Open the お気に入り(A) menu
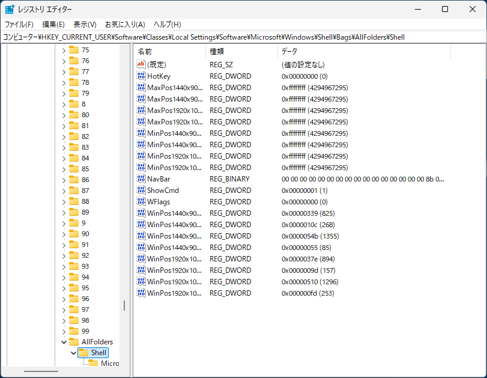 pyautogui.click(x=125, y=25)
